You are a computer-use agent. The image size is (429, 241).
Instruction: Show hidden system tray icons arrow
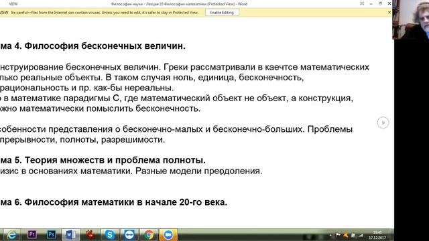click(330, 235)
